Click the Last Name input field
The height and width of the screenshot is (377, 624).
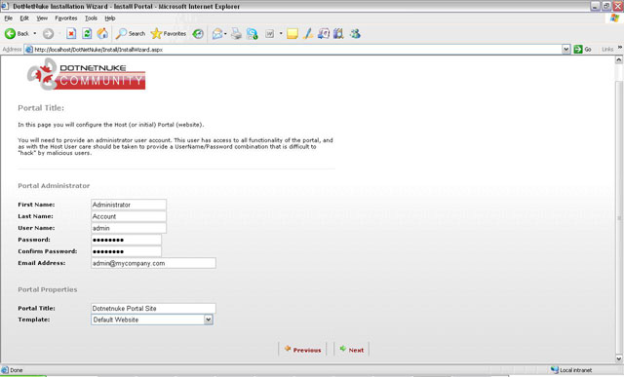tap(129, 216)
